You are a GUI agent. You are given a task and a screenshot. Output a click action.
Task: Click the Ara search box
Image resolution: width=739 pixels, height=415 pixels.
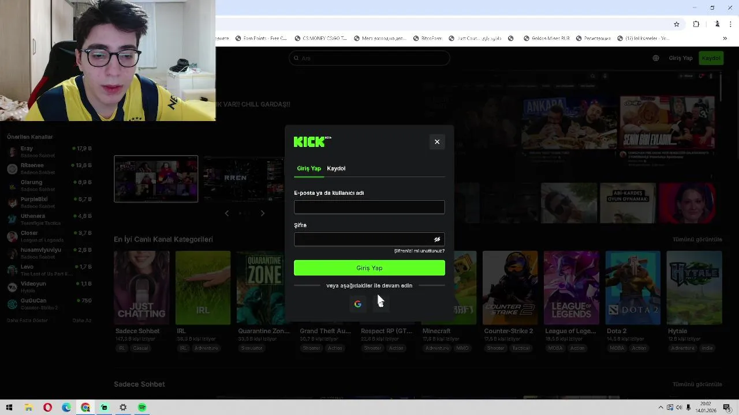[369, 58]
